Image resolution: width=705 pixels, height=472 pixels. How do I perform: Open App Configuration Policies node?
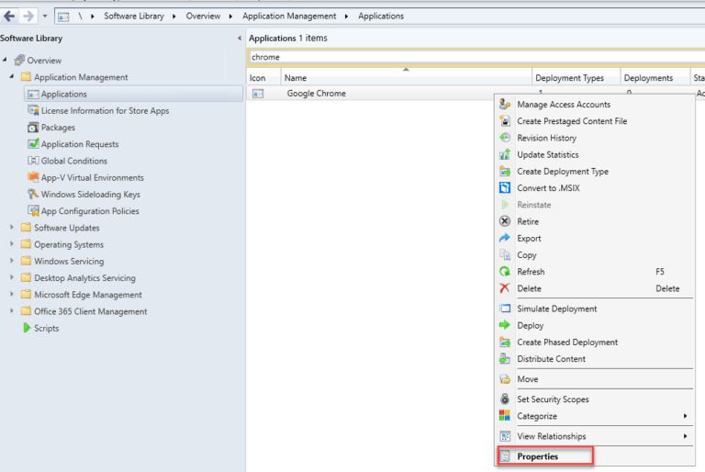90,211
